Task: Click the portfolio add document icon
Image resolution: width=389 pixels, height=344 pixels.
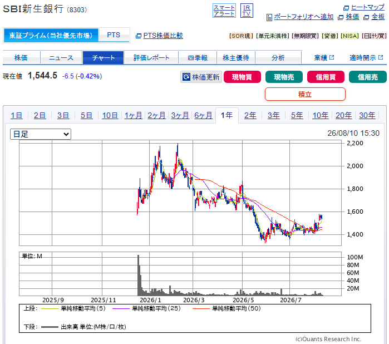Action: coord(269,17)
